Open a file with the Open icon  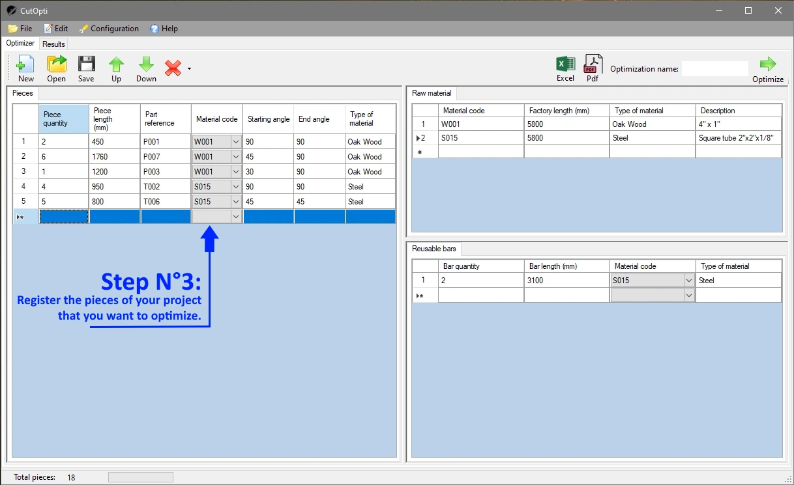pos(56,68)
